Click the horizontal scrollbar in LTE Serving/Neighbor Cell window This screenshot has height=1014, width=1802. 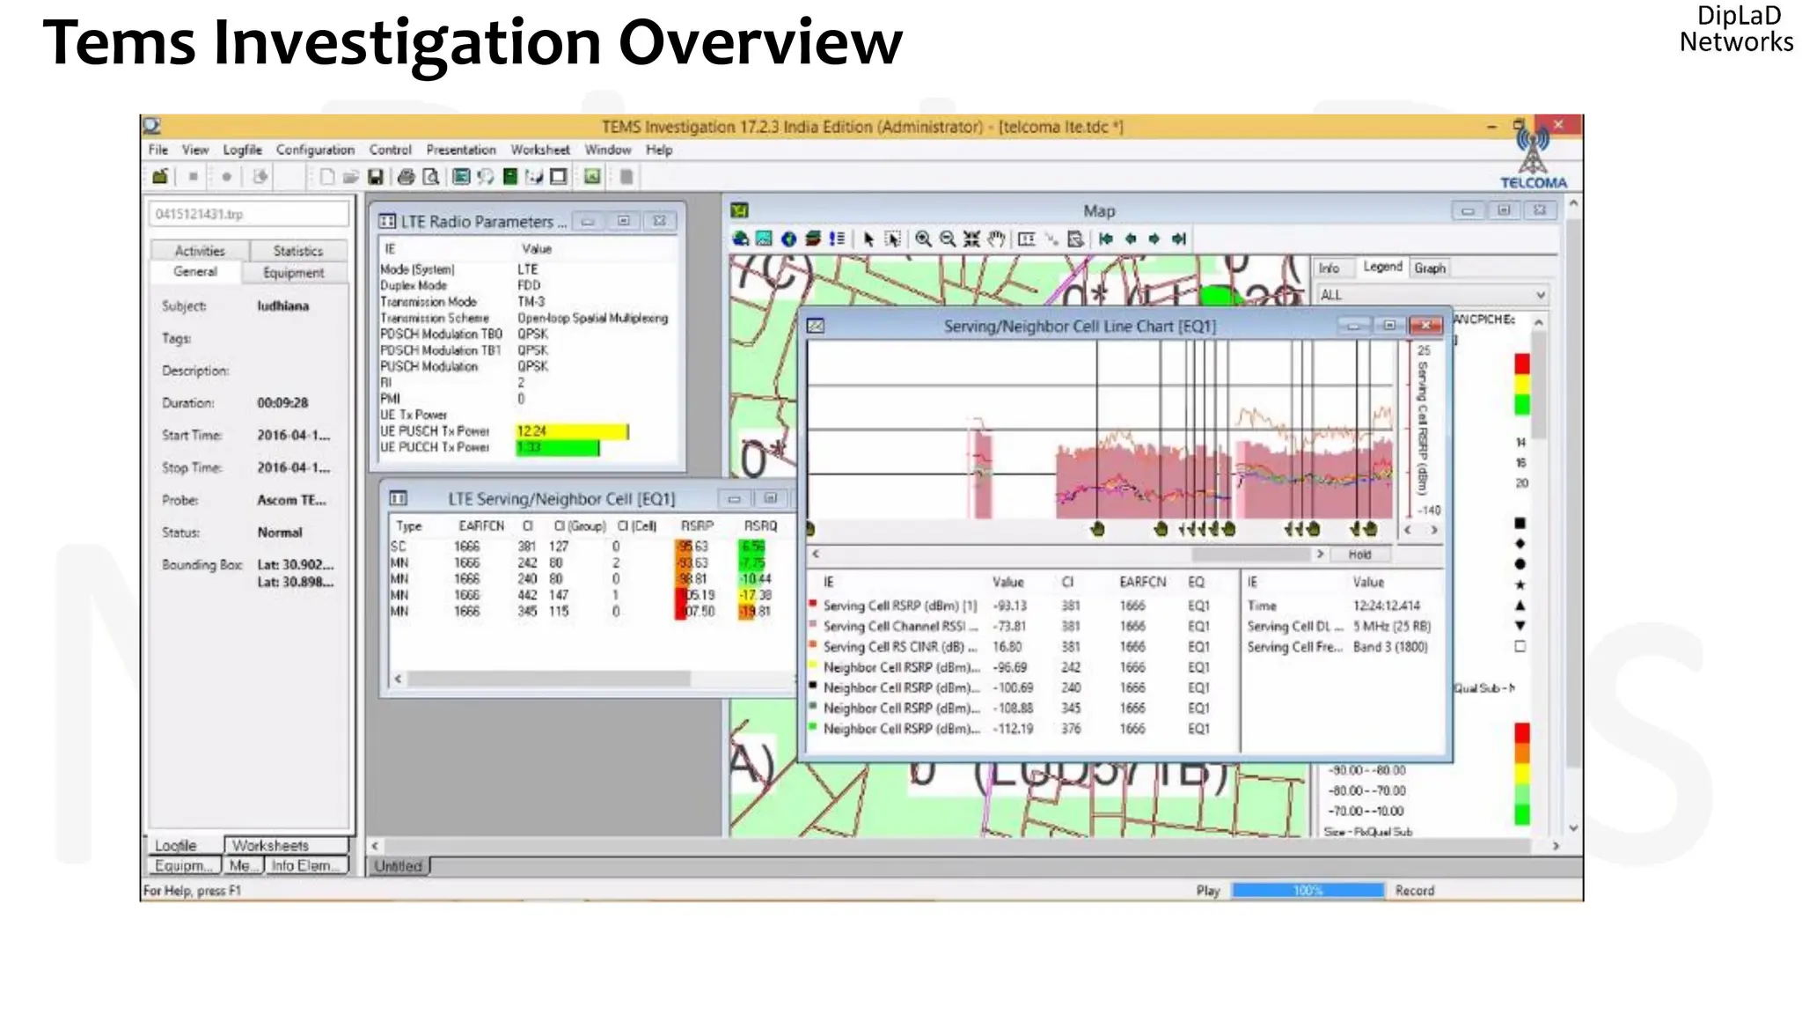click(x=550, y=679)
